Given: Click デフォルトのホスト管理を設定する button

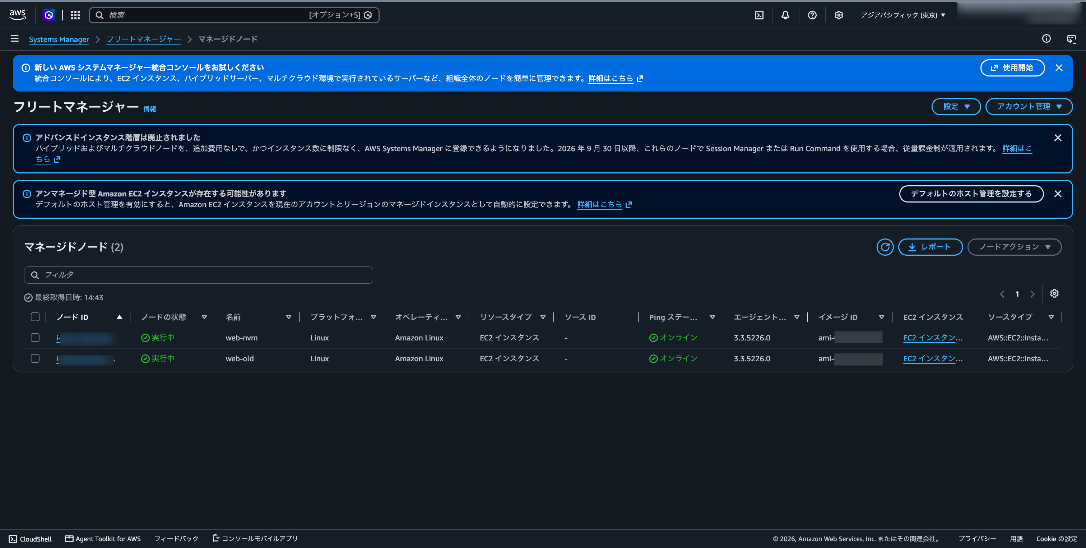Looking at the screenshot, I should [971, 194].
